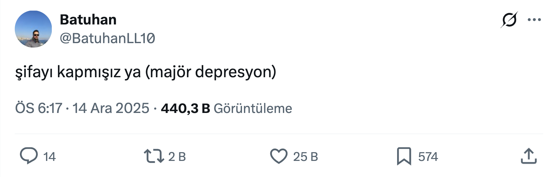Click the @BatuhanLL10 handle
Screen dimensions: 558x177
(107, 38)
